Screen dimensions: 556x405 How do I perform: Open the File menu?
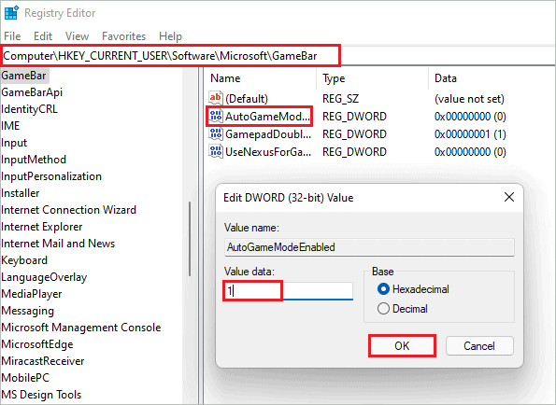point(12,36)
